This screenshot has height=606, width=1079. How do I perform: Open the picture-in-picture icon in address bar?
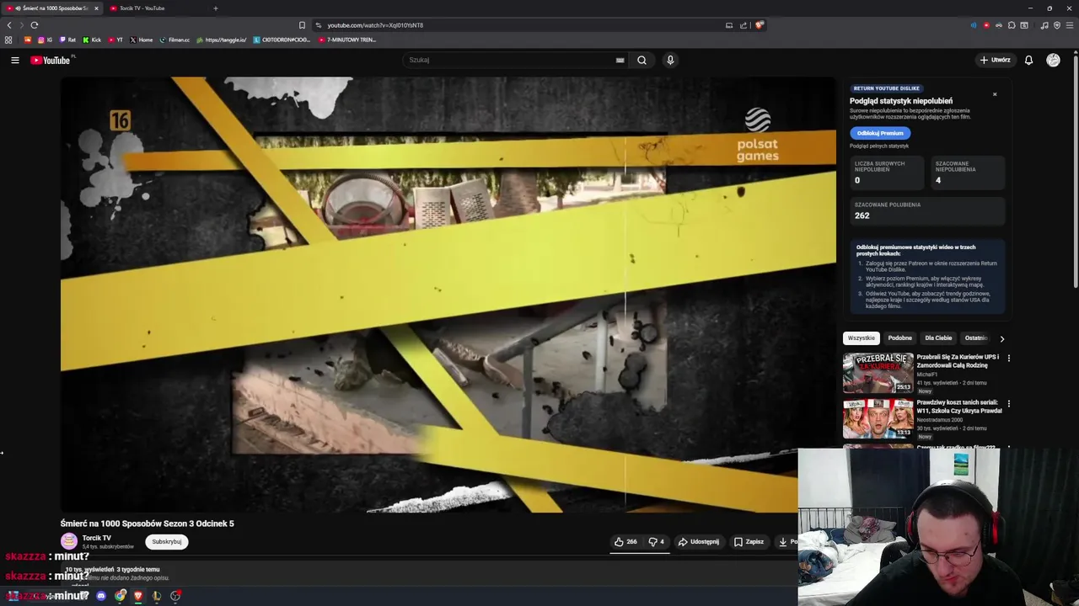pos(729,25)
